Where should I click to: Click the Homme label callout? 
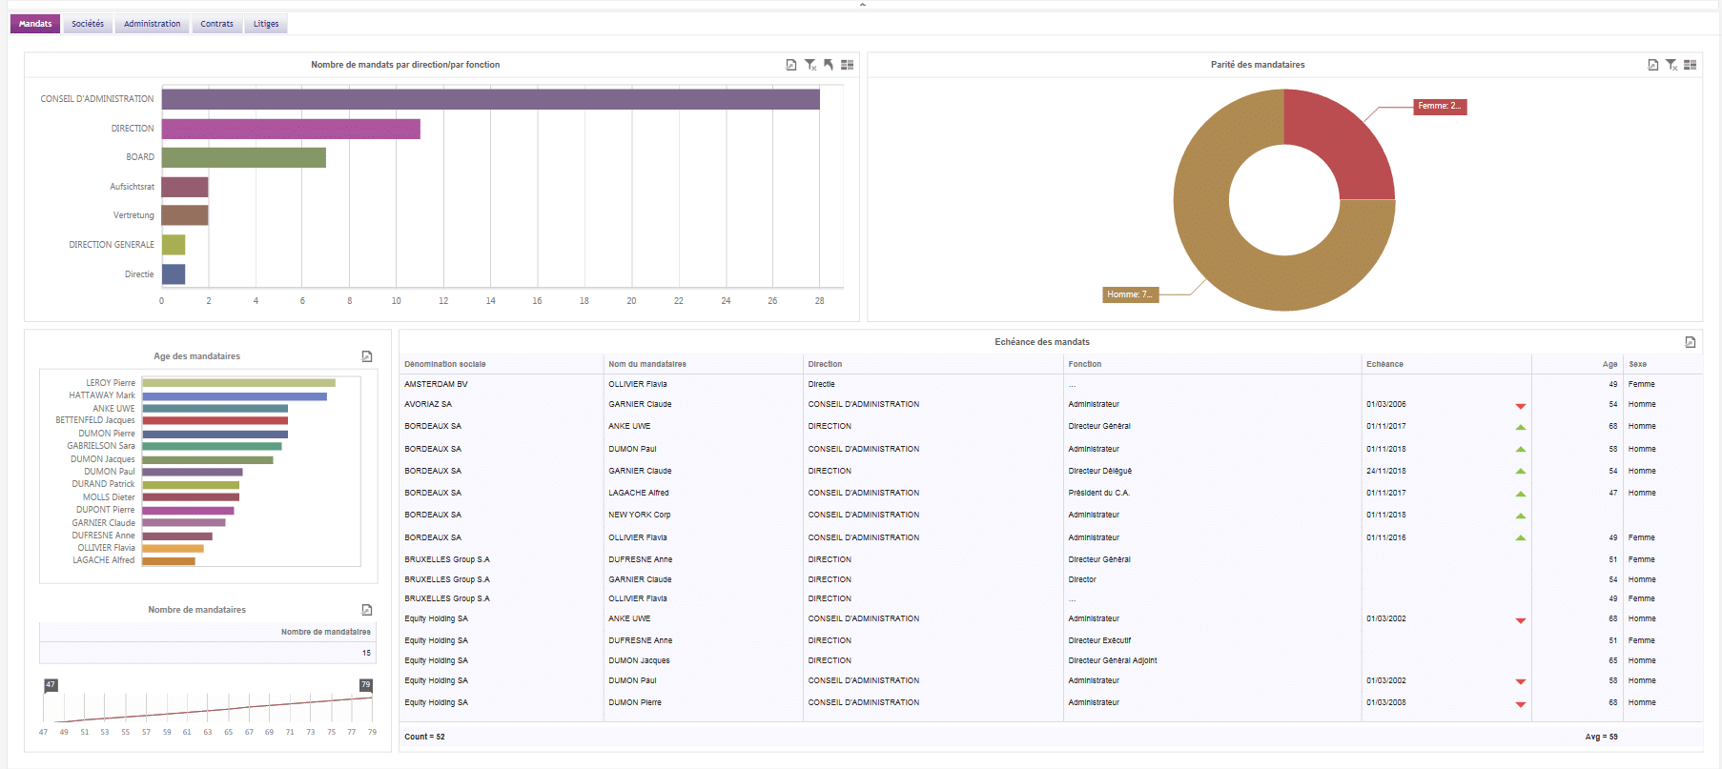click(x=1131, y=294)
